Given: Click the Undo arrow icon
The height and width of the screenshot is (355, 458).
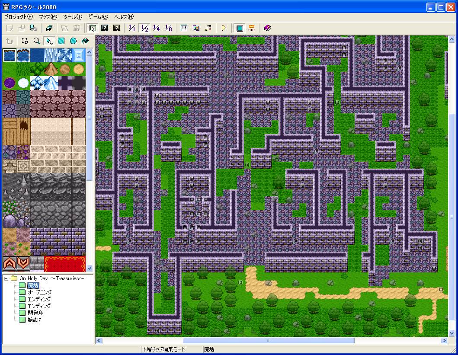Looking at the screenshot, I should tap(10, 41).
